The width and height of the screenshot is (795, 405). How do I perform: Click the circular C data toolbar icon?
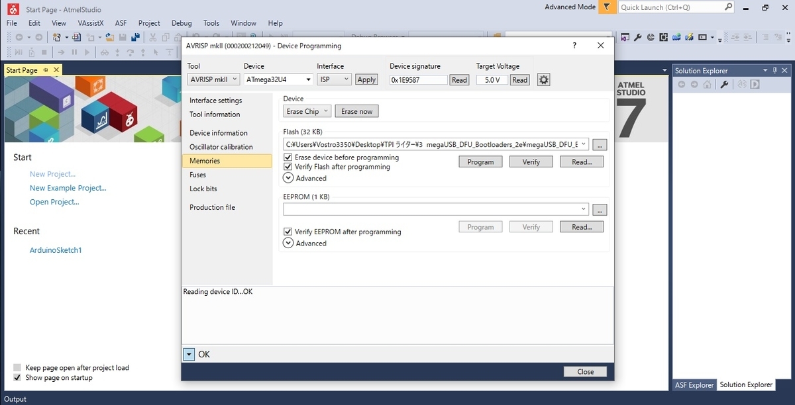[x=651, y=37]
